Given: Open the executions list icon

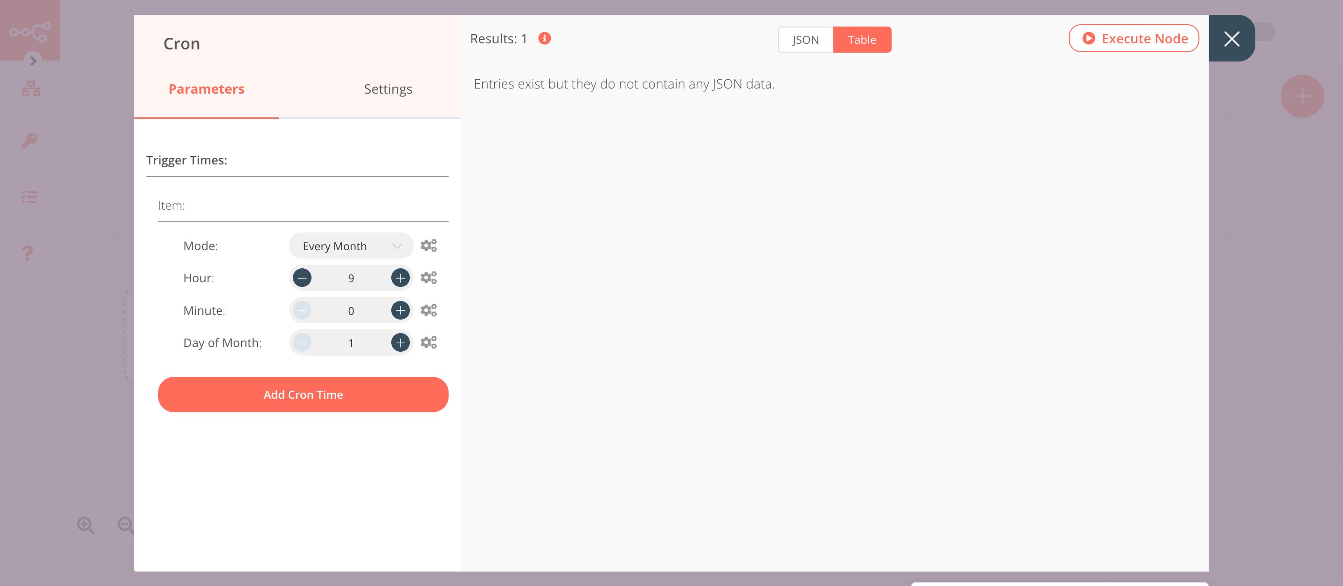Looking at the screenshot, I should 29,197.
